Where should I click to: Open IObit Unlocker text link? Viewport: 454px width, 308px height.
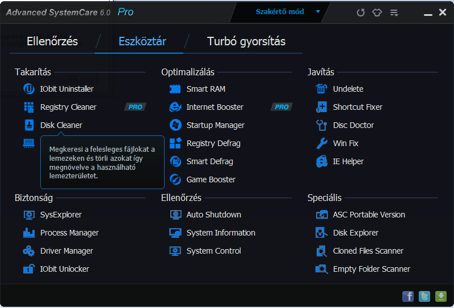65,269
